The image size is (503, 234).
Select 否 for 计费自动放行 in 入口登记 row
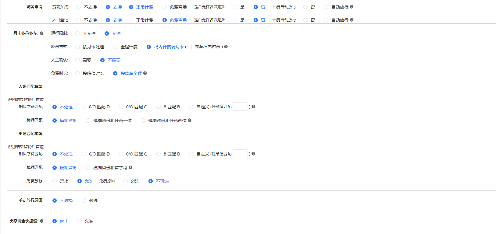point(305,20)
